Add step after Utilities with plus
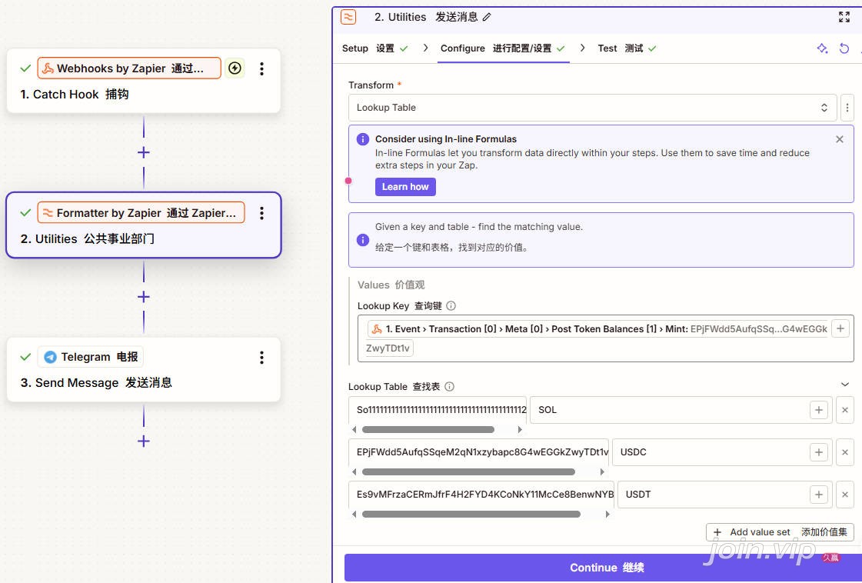 pos(144,297)
